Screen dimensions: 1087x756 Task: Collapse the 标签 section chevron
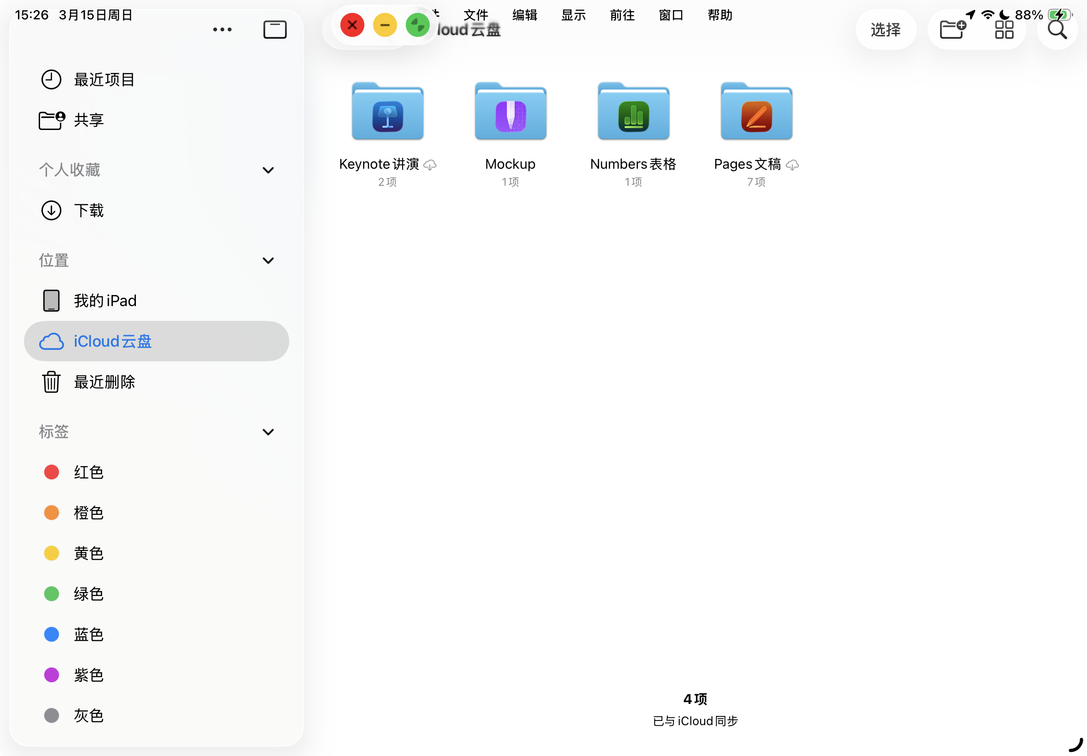pos(268,432)
